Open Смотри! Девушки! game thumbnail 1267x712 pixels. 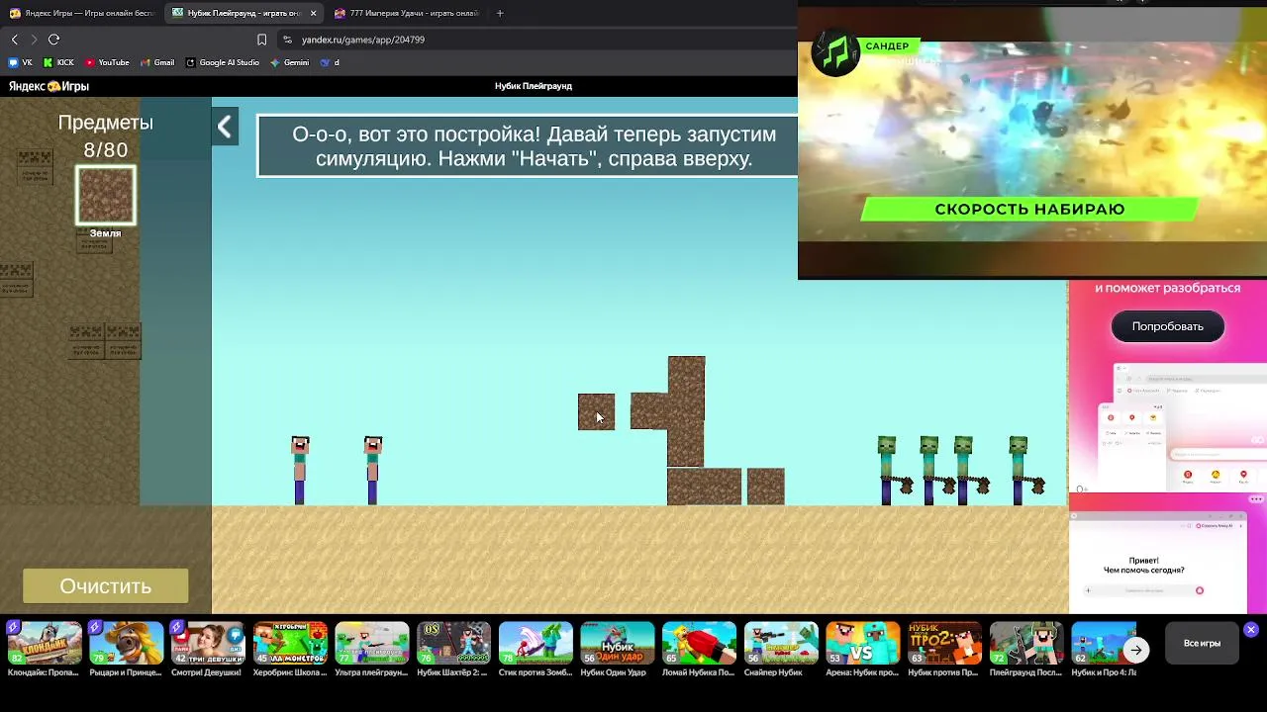(x=208, y=644)
